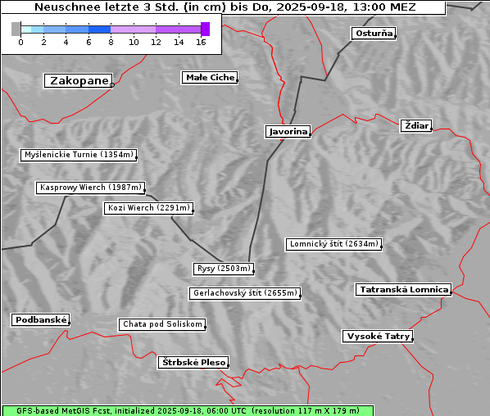Click the light pink 8-12 cm legend segment

(133, 29)
